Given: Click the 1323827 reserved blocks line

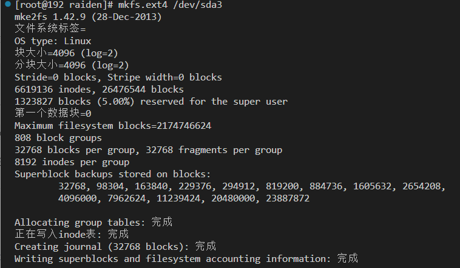Looking at the screenshot, I should [x=151, y=102].
